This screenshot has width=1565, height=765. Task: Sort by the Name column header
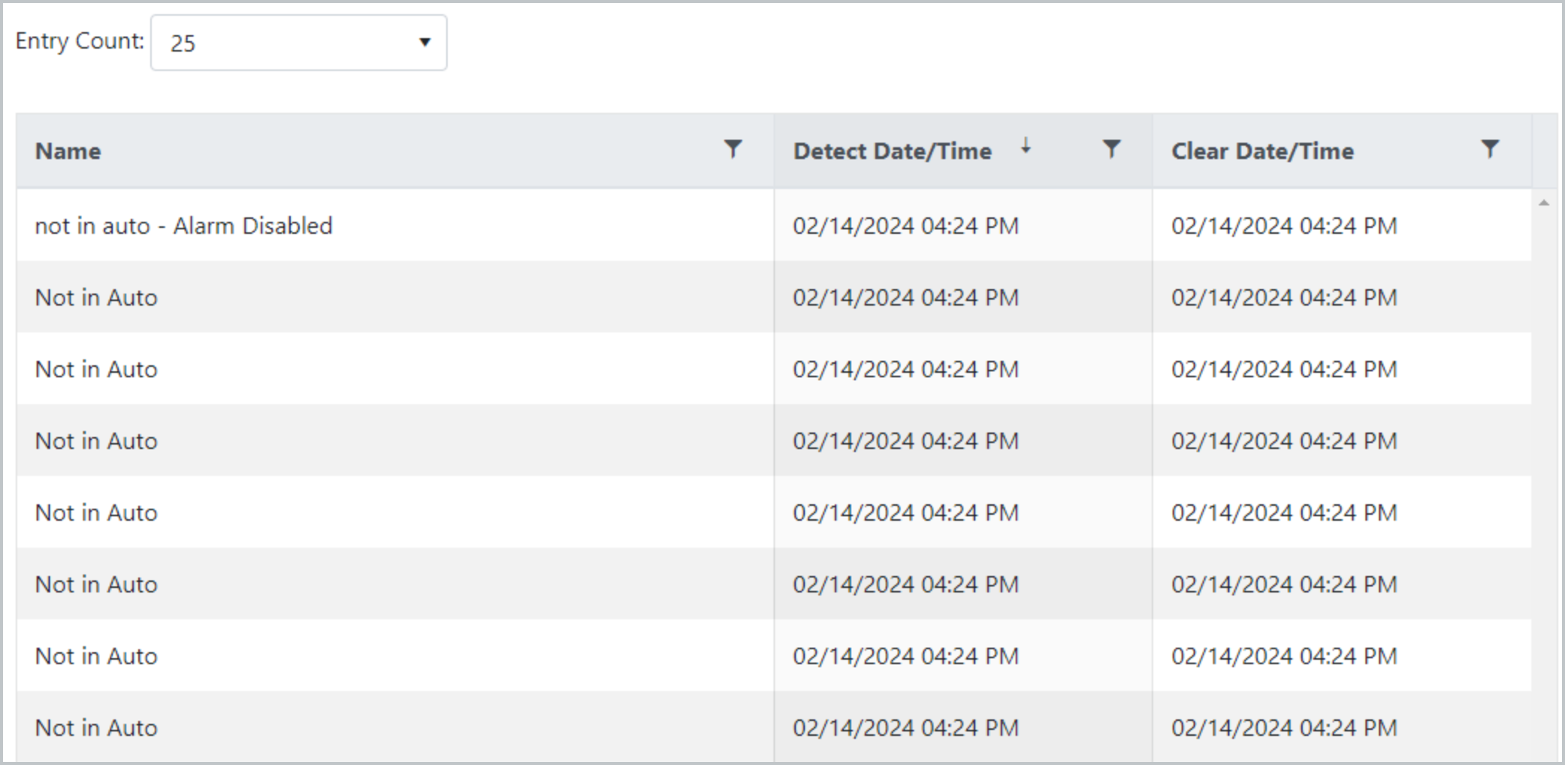click(68, 151)
